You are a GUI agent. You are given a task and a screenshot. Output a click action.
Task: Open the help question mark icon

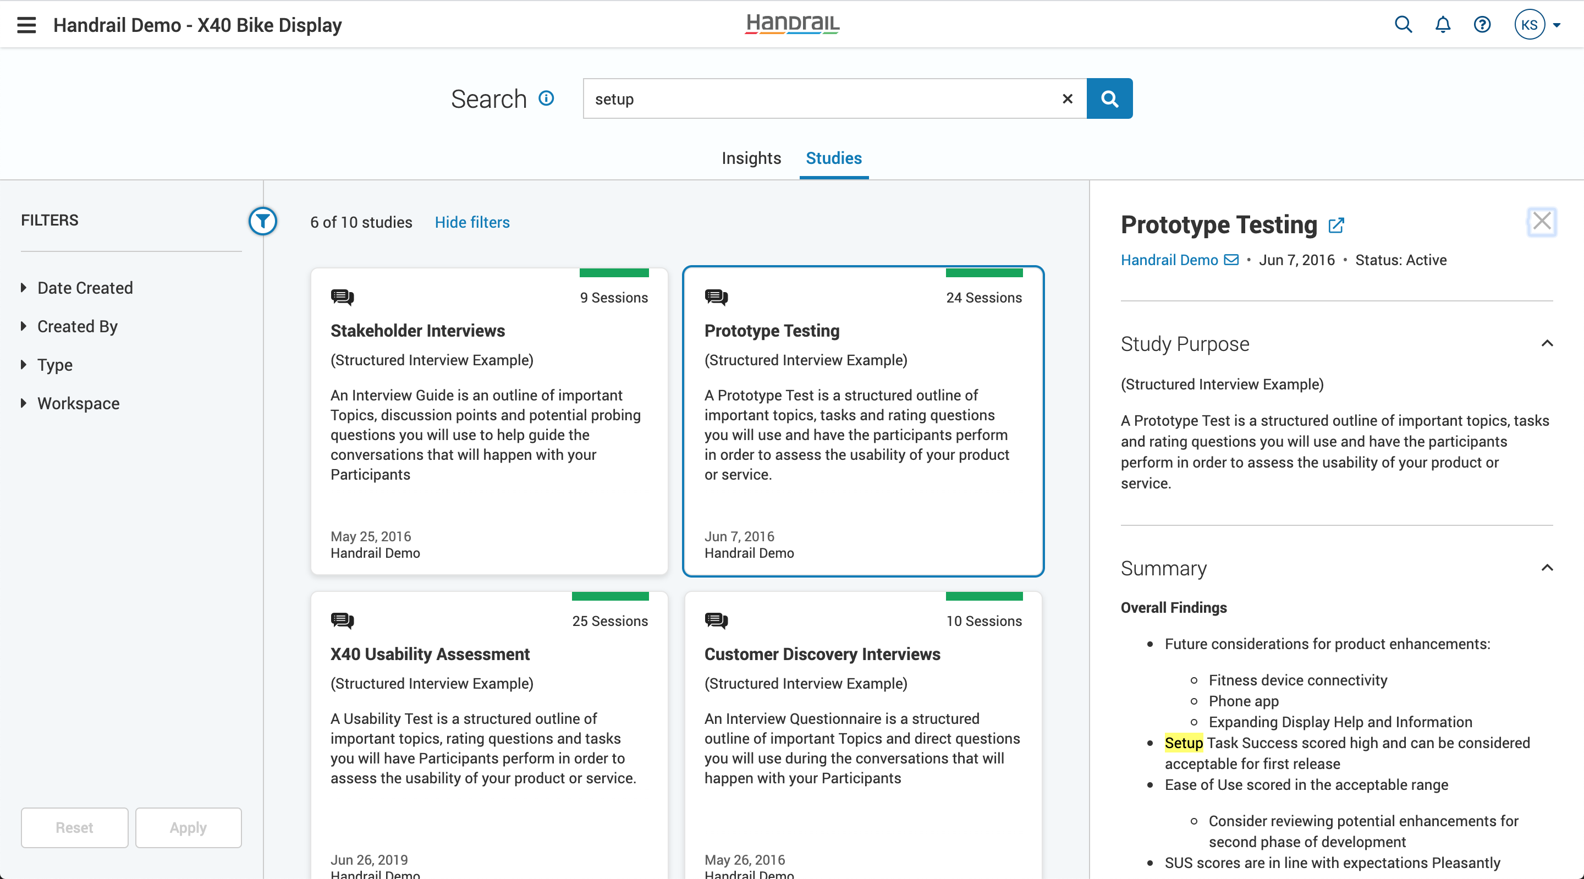coord(1482,25)
